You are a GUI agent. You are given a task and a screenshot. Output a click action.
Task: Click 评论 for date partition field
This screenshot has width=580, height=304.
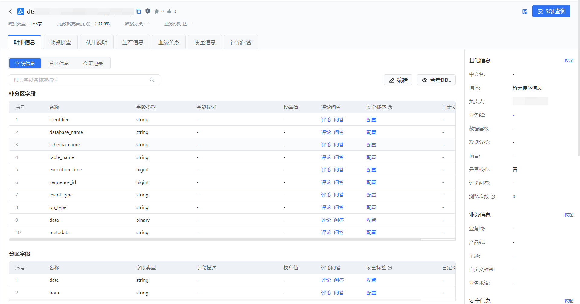tap(326, 280)
